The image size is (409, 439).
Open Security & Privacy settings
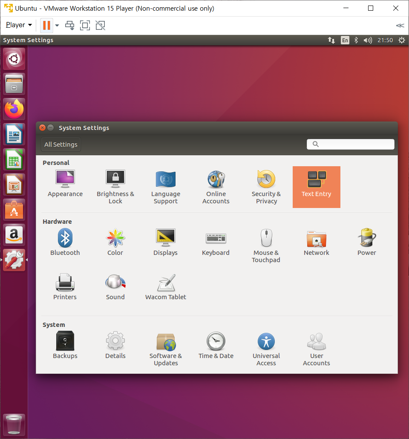[266, 187]
